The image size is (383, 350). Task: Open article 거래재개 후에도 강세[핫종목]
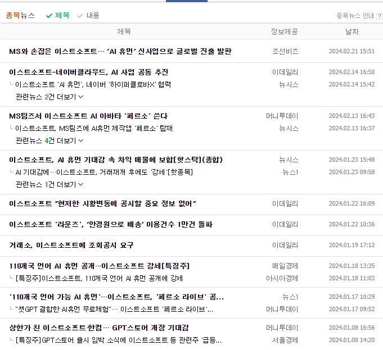coord(104,172)
